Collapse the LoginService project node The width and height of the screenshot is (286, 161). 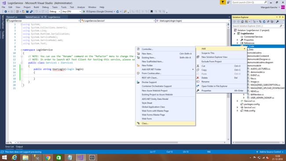pyautogui.click(x=235, y=33)
